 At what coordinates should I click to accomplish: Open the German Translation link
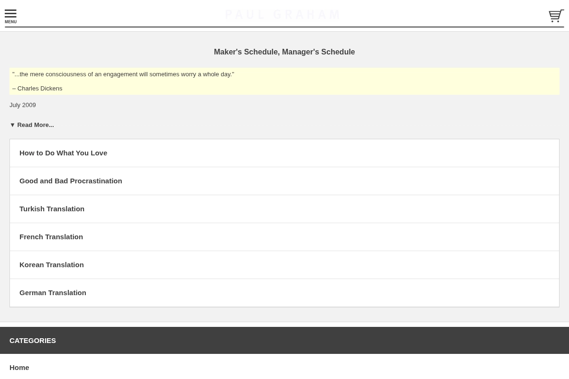click(x=284, y=293)
